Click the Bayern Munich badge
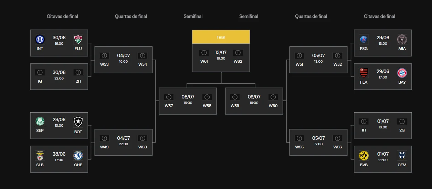This screenshot has width=432, height=189. 402,73
